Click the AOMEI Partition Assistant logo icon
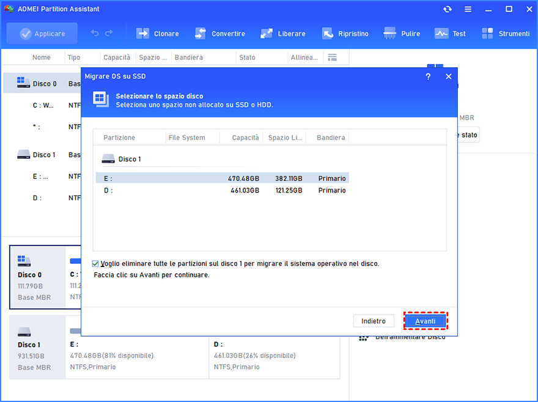 coord(8,9)
